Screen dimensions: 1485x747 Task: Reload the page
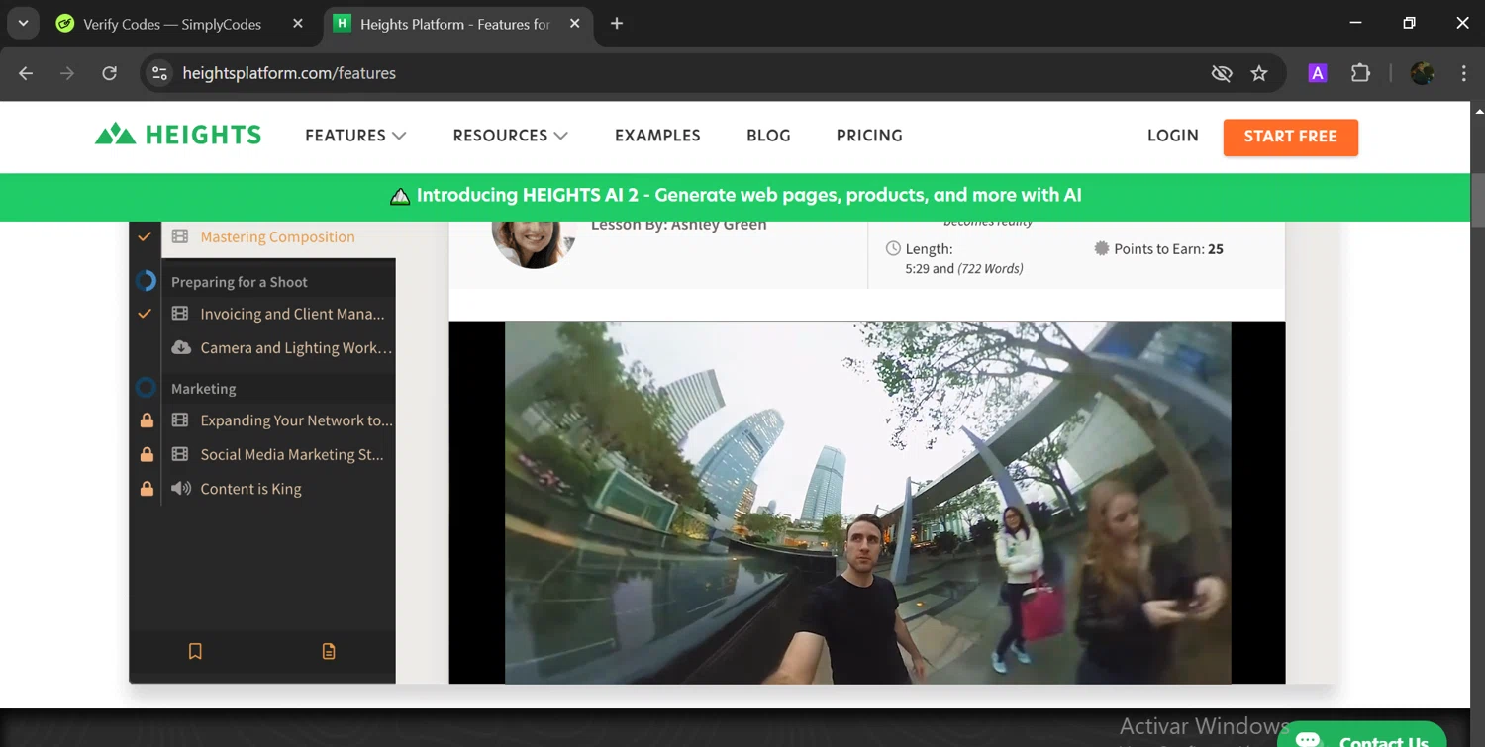tap(110, 73)
